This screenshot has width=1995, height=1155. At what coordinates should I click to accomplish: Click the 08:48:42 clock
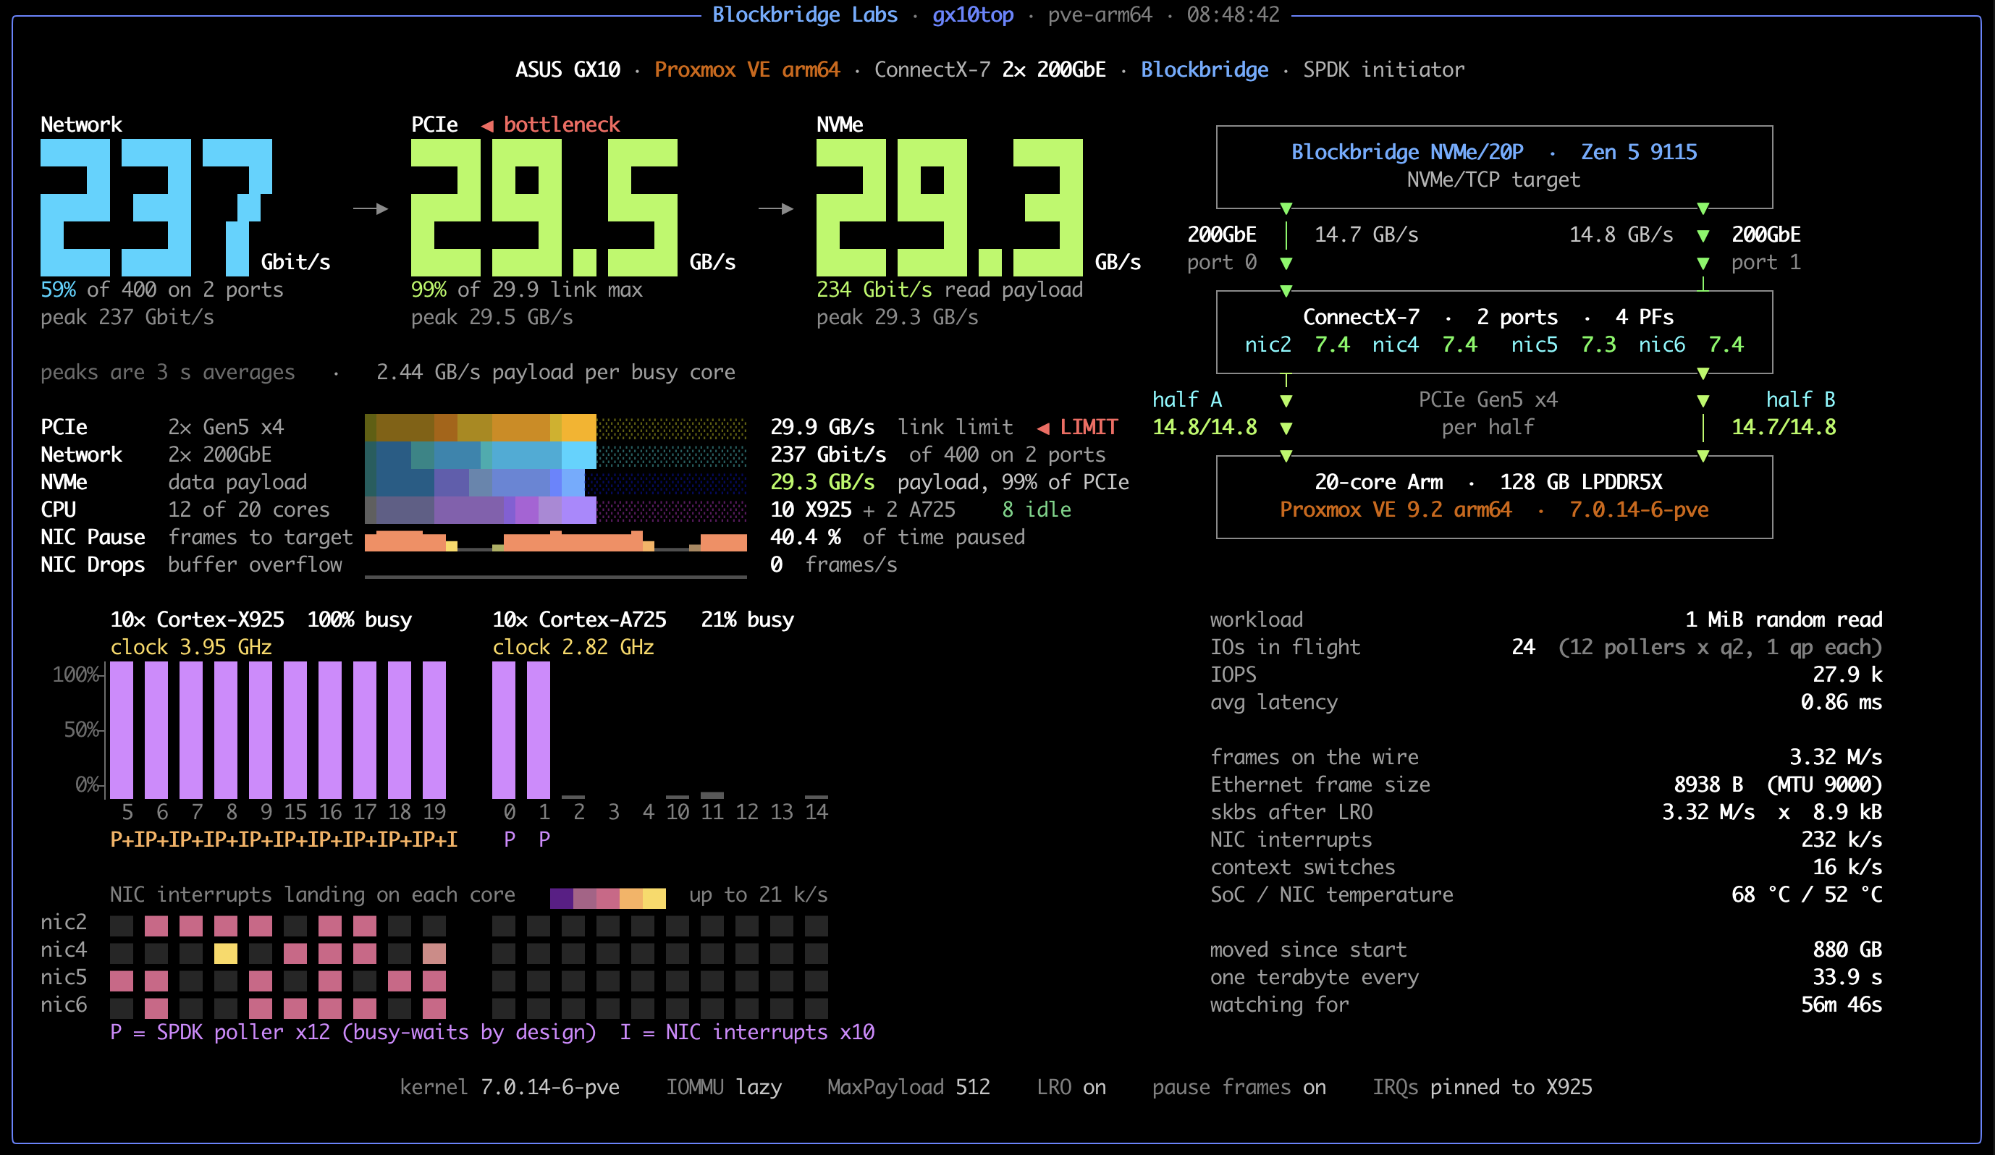(x=1233, y=15)
